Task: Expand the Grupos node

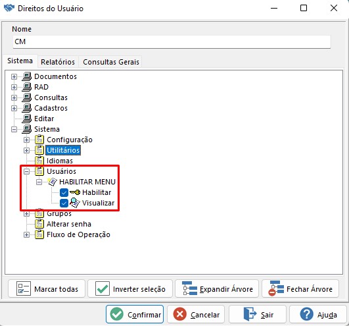Action: [x=26, y=213]
